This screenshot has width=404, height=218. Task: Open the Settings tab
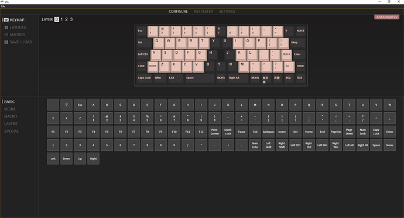coord(227,12)
